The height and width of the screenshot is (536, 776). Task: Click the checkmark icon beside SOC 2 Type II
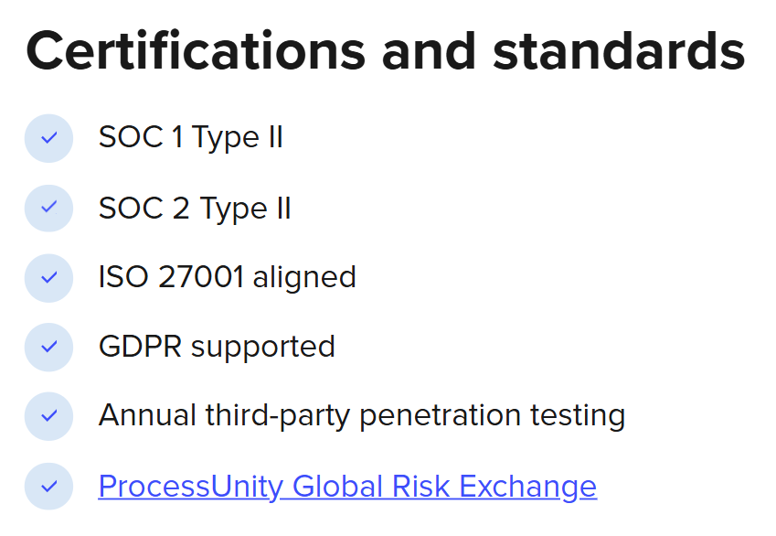coord(49,208)
